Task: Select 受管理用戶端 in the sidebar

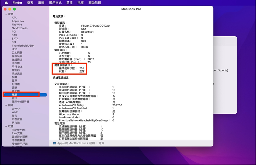Action: [x=20, y=144]
